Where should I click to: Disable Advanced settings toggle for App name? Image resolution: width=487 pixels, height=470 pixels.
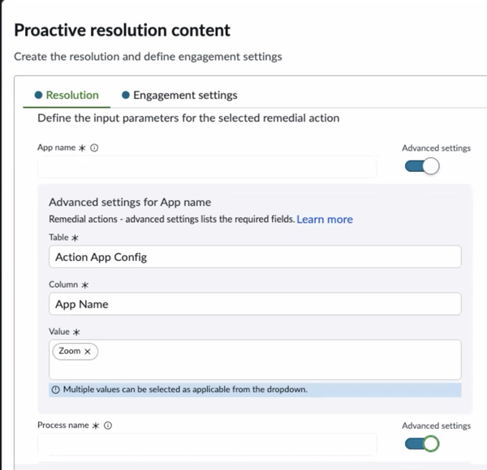point(422,166)
